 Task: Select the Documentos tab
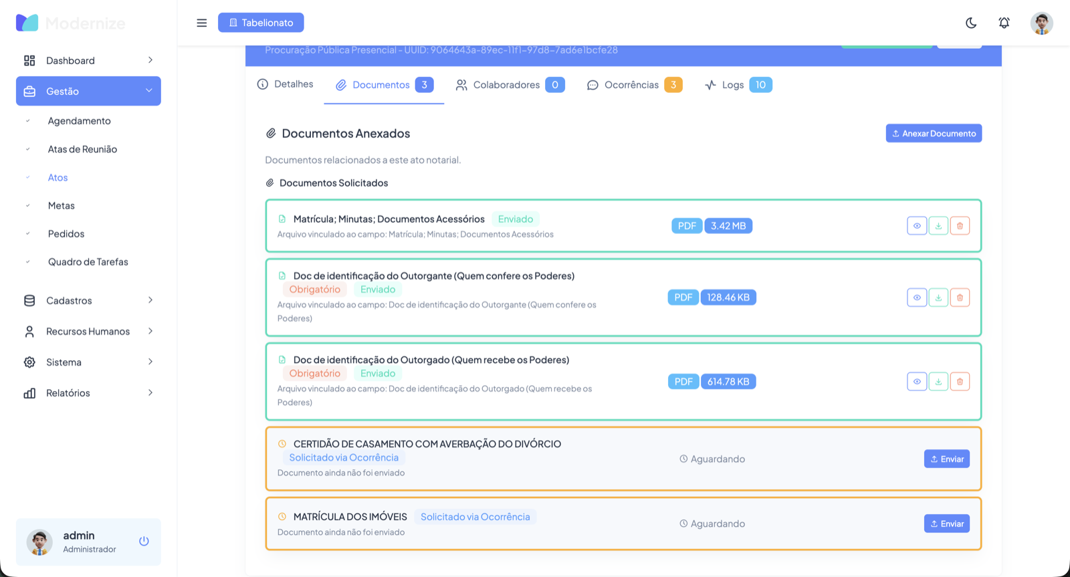(384, 85)
